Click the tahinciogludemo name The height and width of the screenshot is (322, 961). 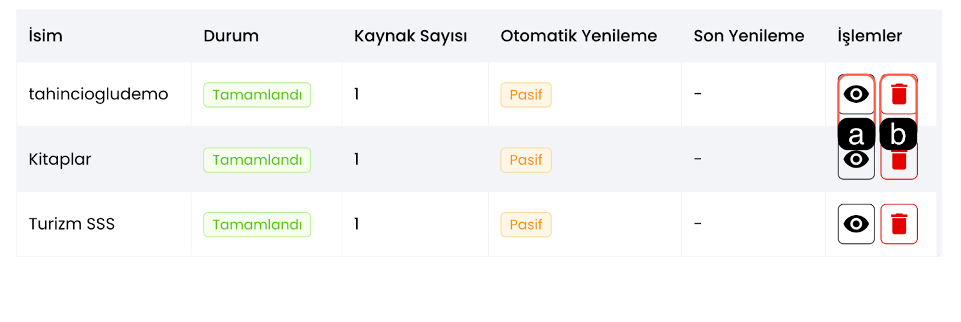[x=99, y=94]
